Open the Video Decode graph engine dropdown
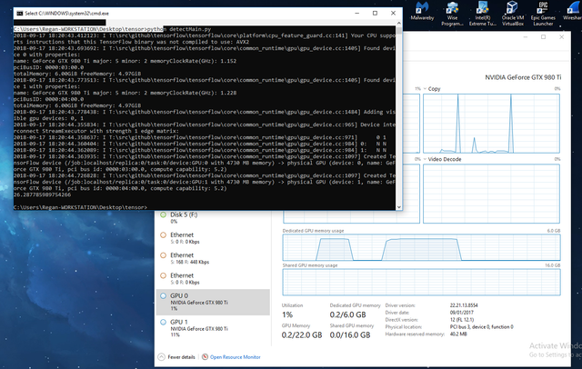582x369 pixels. pos(425,159)
